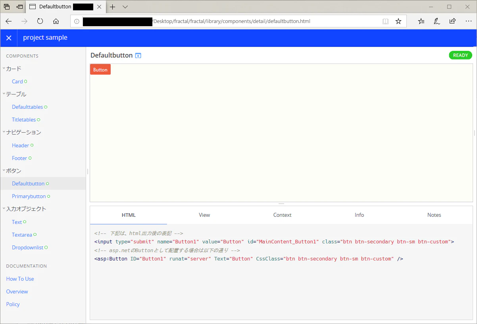Click the input type submit code line

(274, 242)
